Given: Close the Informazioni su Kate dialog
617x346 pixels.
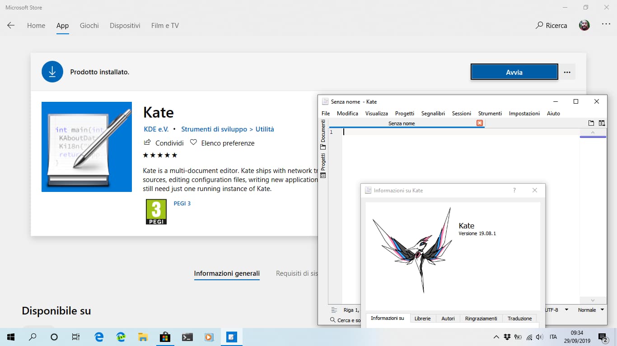Looking at the screenshot, I should [x=535, y=191].
